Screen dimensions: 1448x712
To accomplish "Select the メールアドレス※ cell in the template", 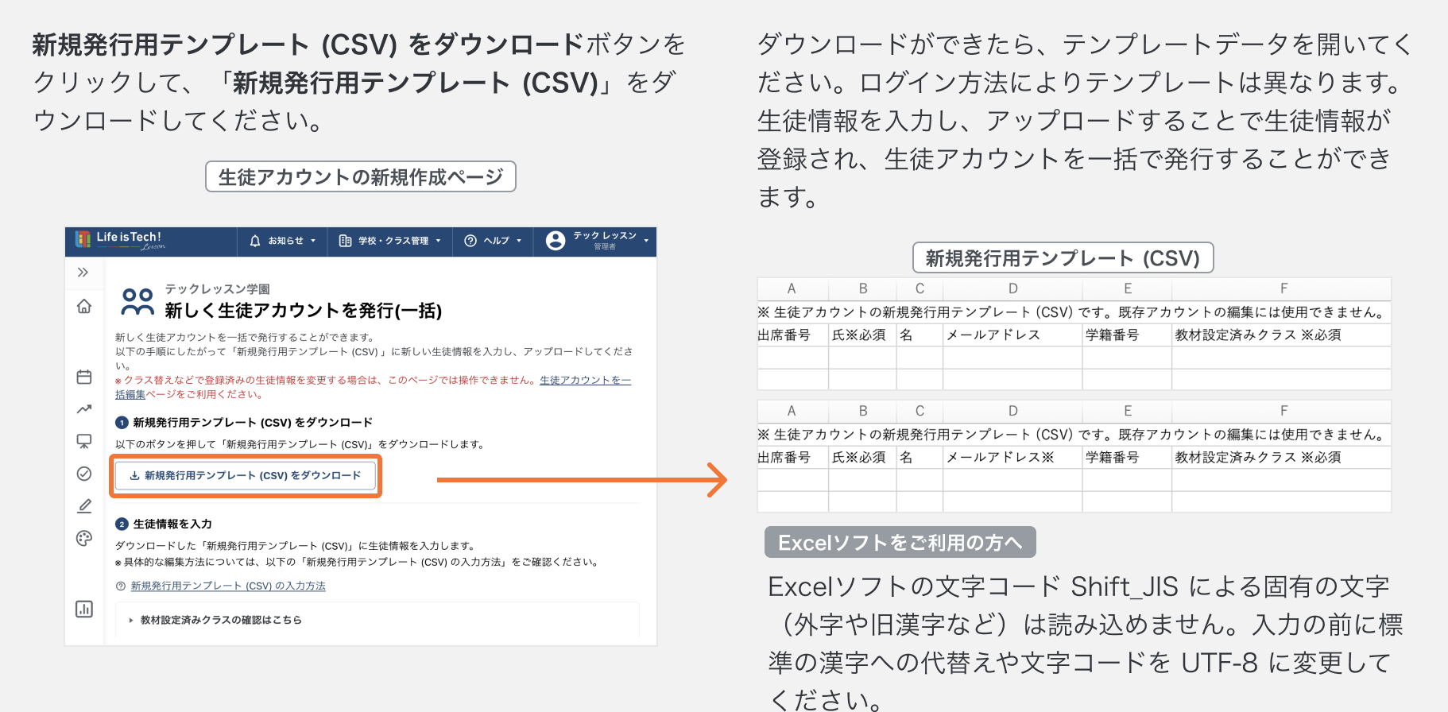I will point(1012,458).
